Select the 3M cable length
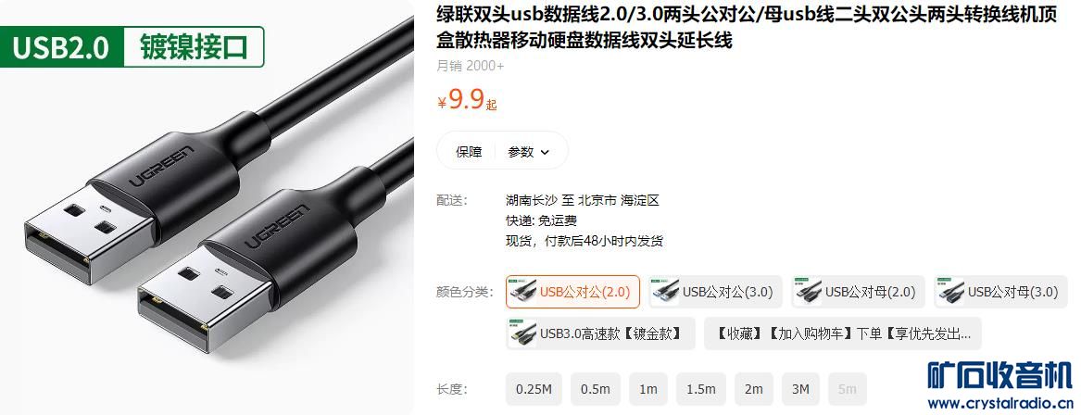Screen dimensions: 1081x415 pyautogui.click(x=800, y=389)
